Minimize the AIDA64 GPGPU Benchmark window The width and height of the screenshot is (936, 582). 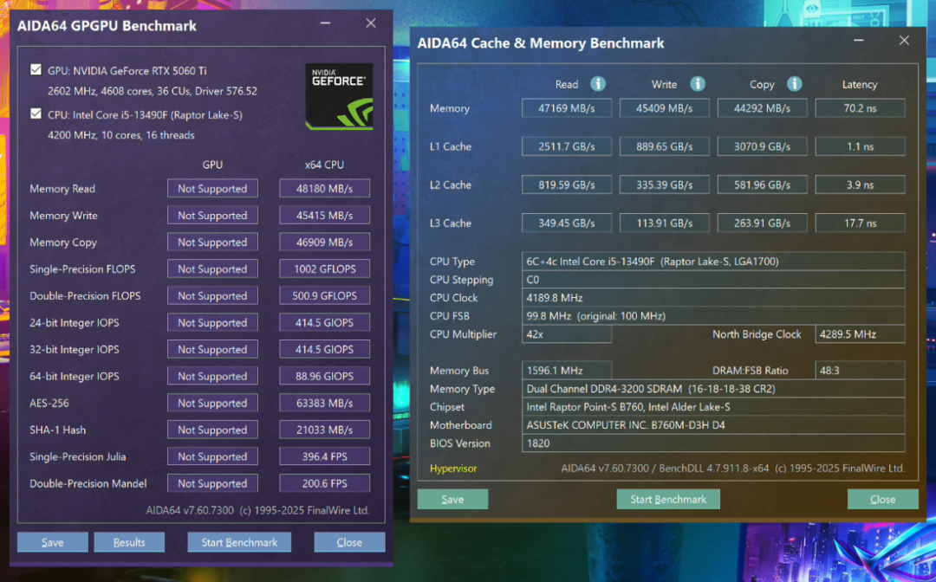[x=325, y=23]
